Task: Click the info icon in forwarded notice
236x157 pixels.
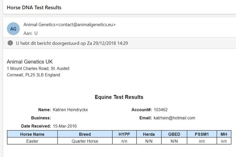Action: pyautogui.click(x=10, y=43)
